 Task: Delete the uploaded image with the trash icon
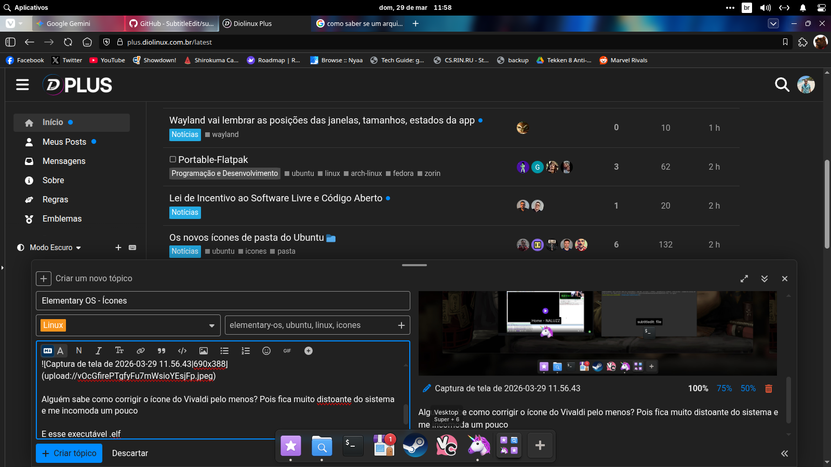click(769, 389)
